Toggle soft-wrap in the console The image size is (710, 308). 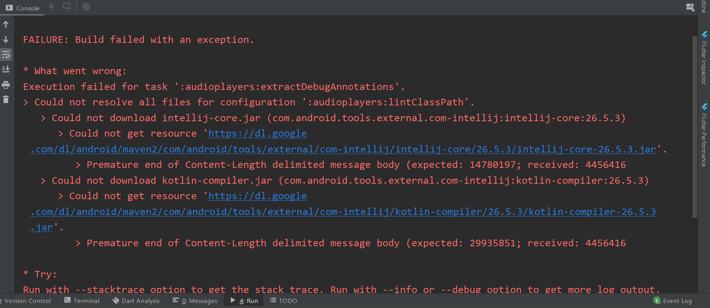point(6,54)
